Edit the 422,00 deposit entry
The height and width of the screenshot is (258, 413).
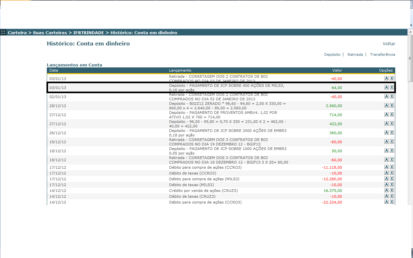(386, 124)
